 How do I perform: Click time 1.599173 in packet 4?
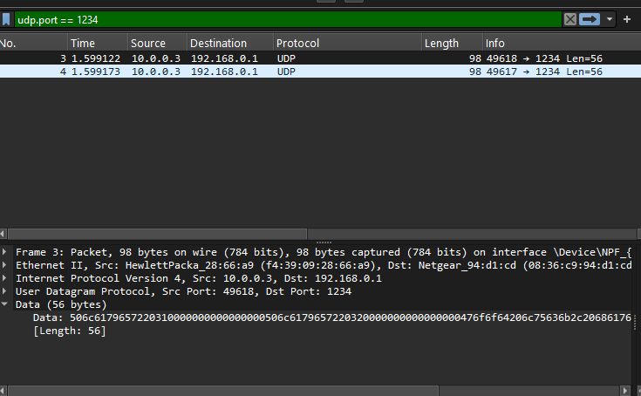pos(96,72)
